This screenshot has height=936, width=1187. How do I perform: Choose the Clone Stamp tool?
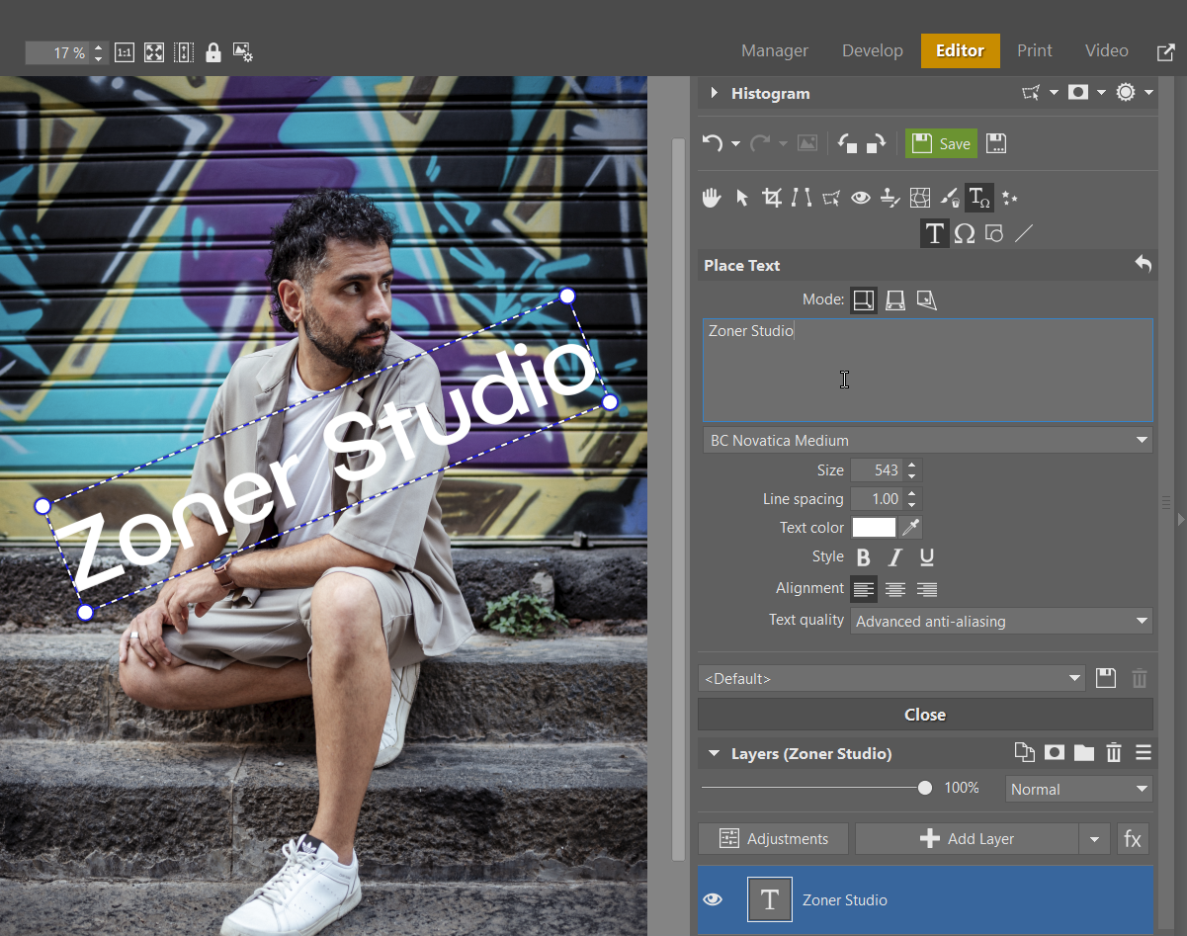890,198
